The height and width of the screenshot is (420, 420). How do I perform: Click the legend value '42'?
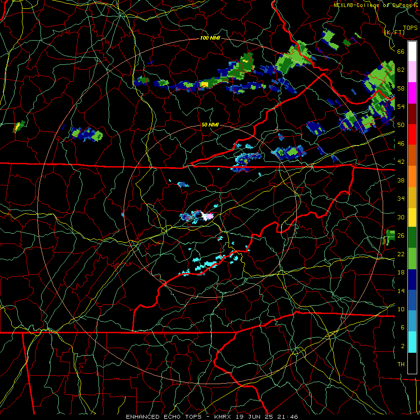click(x=401, y=162)
